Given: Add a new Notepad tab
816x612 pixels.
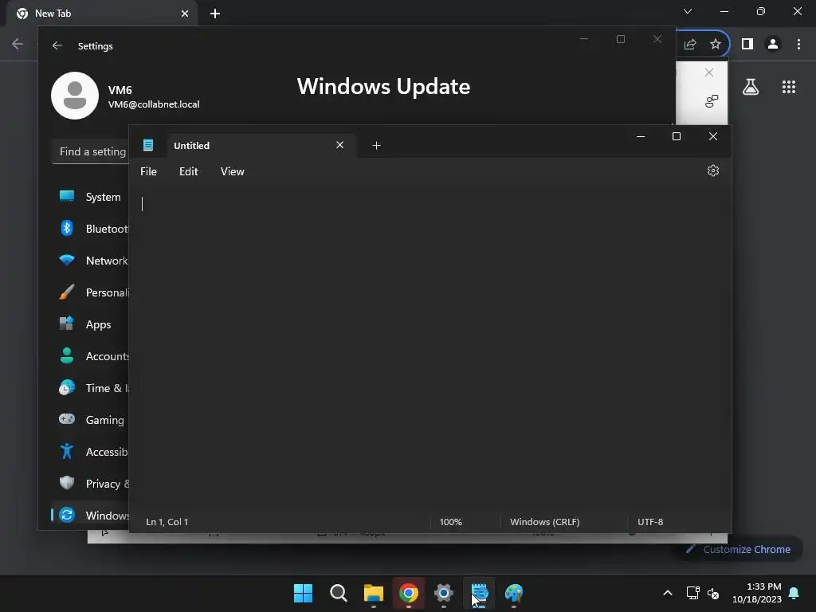Looking at the screenshot, I should [376, 146].
